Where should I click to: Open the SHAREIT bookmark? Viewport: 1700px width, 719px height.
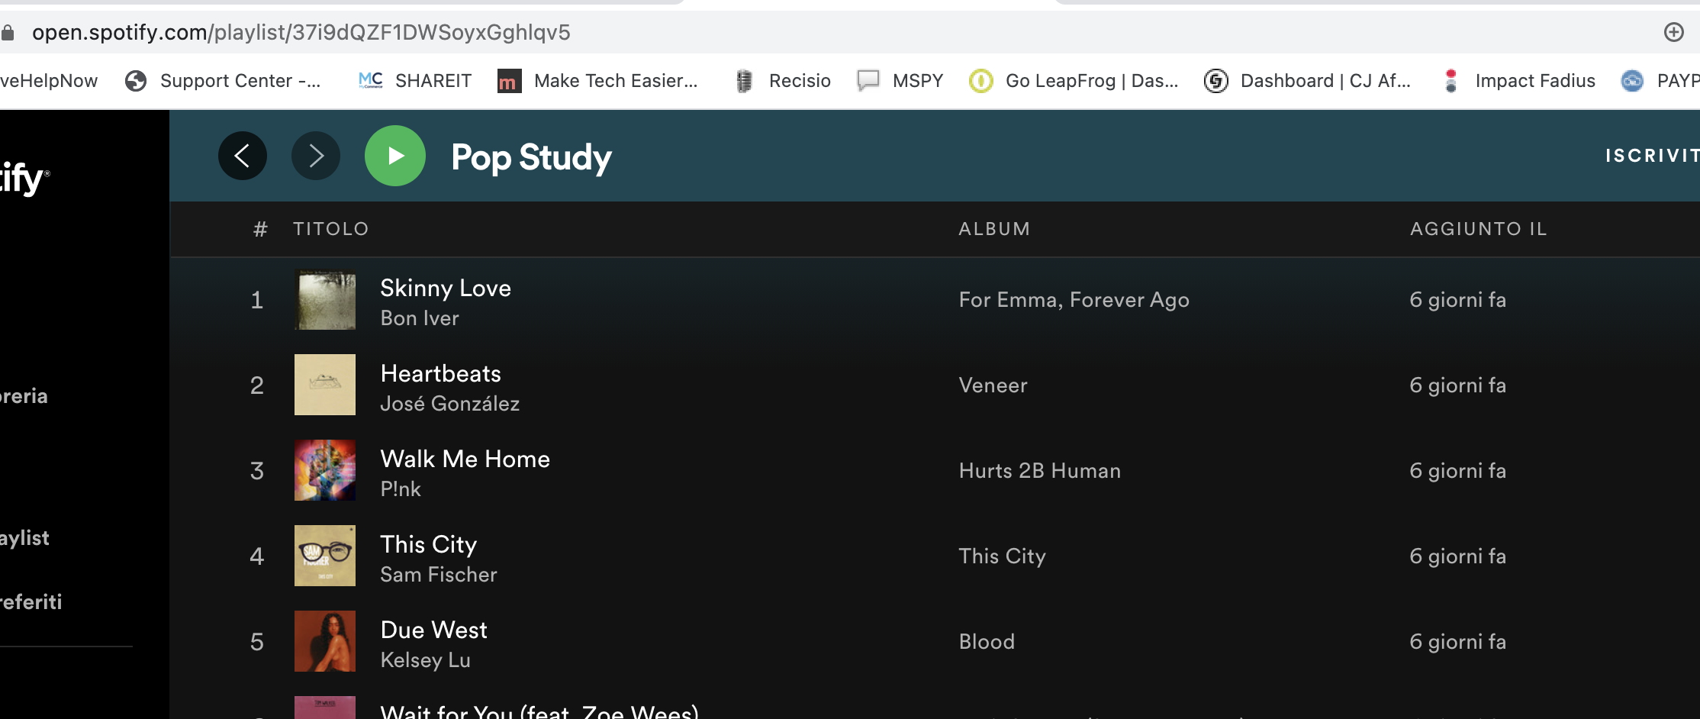(x=415, y=81)
